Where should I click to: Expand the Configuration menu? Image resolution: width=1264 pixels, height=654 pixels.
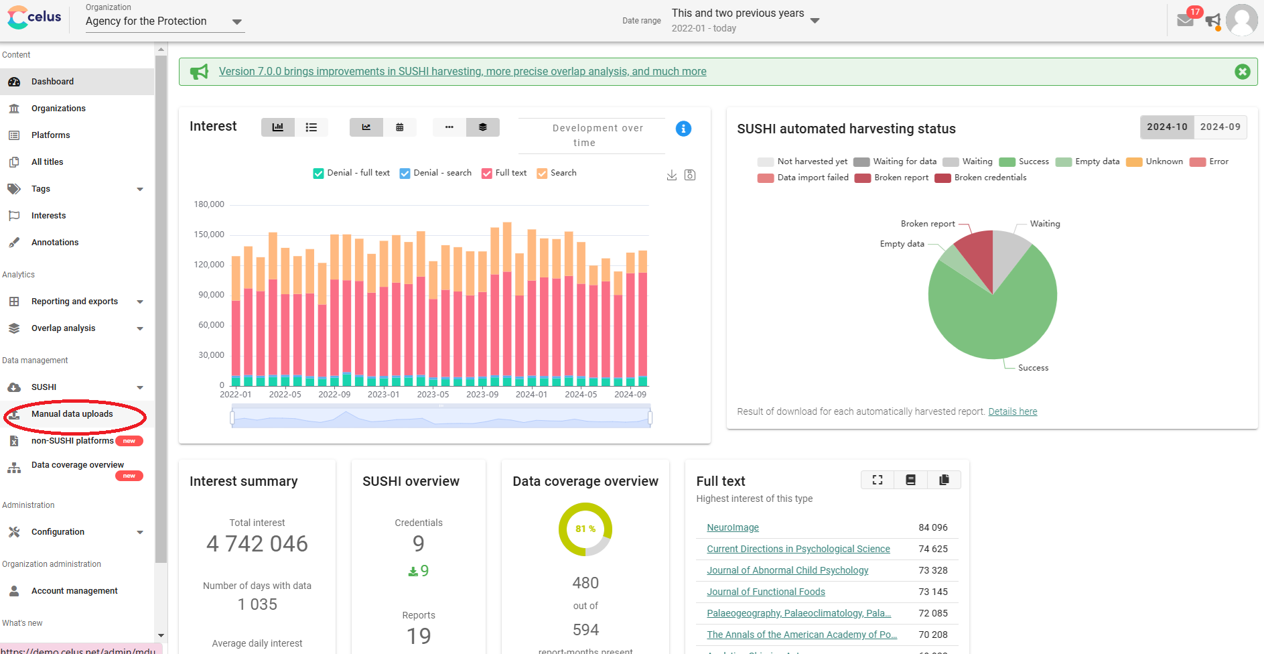pyautogui.click(x=77, y=532)
